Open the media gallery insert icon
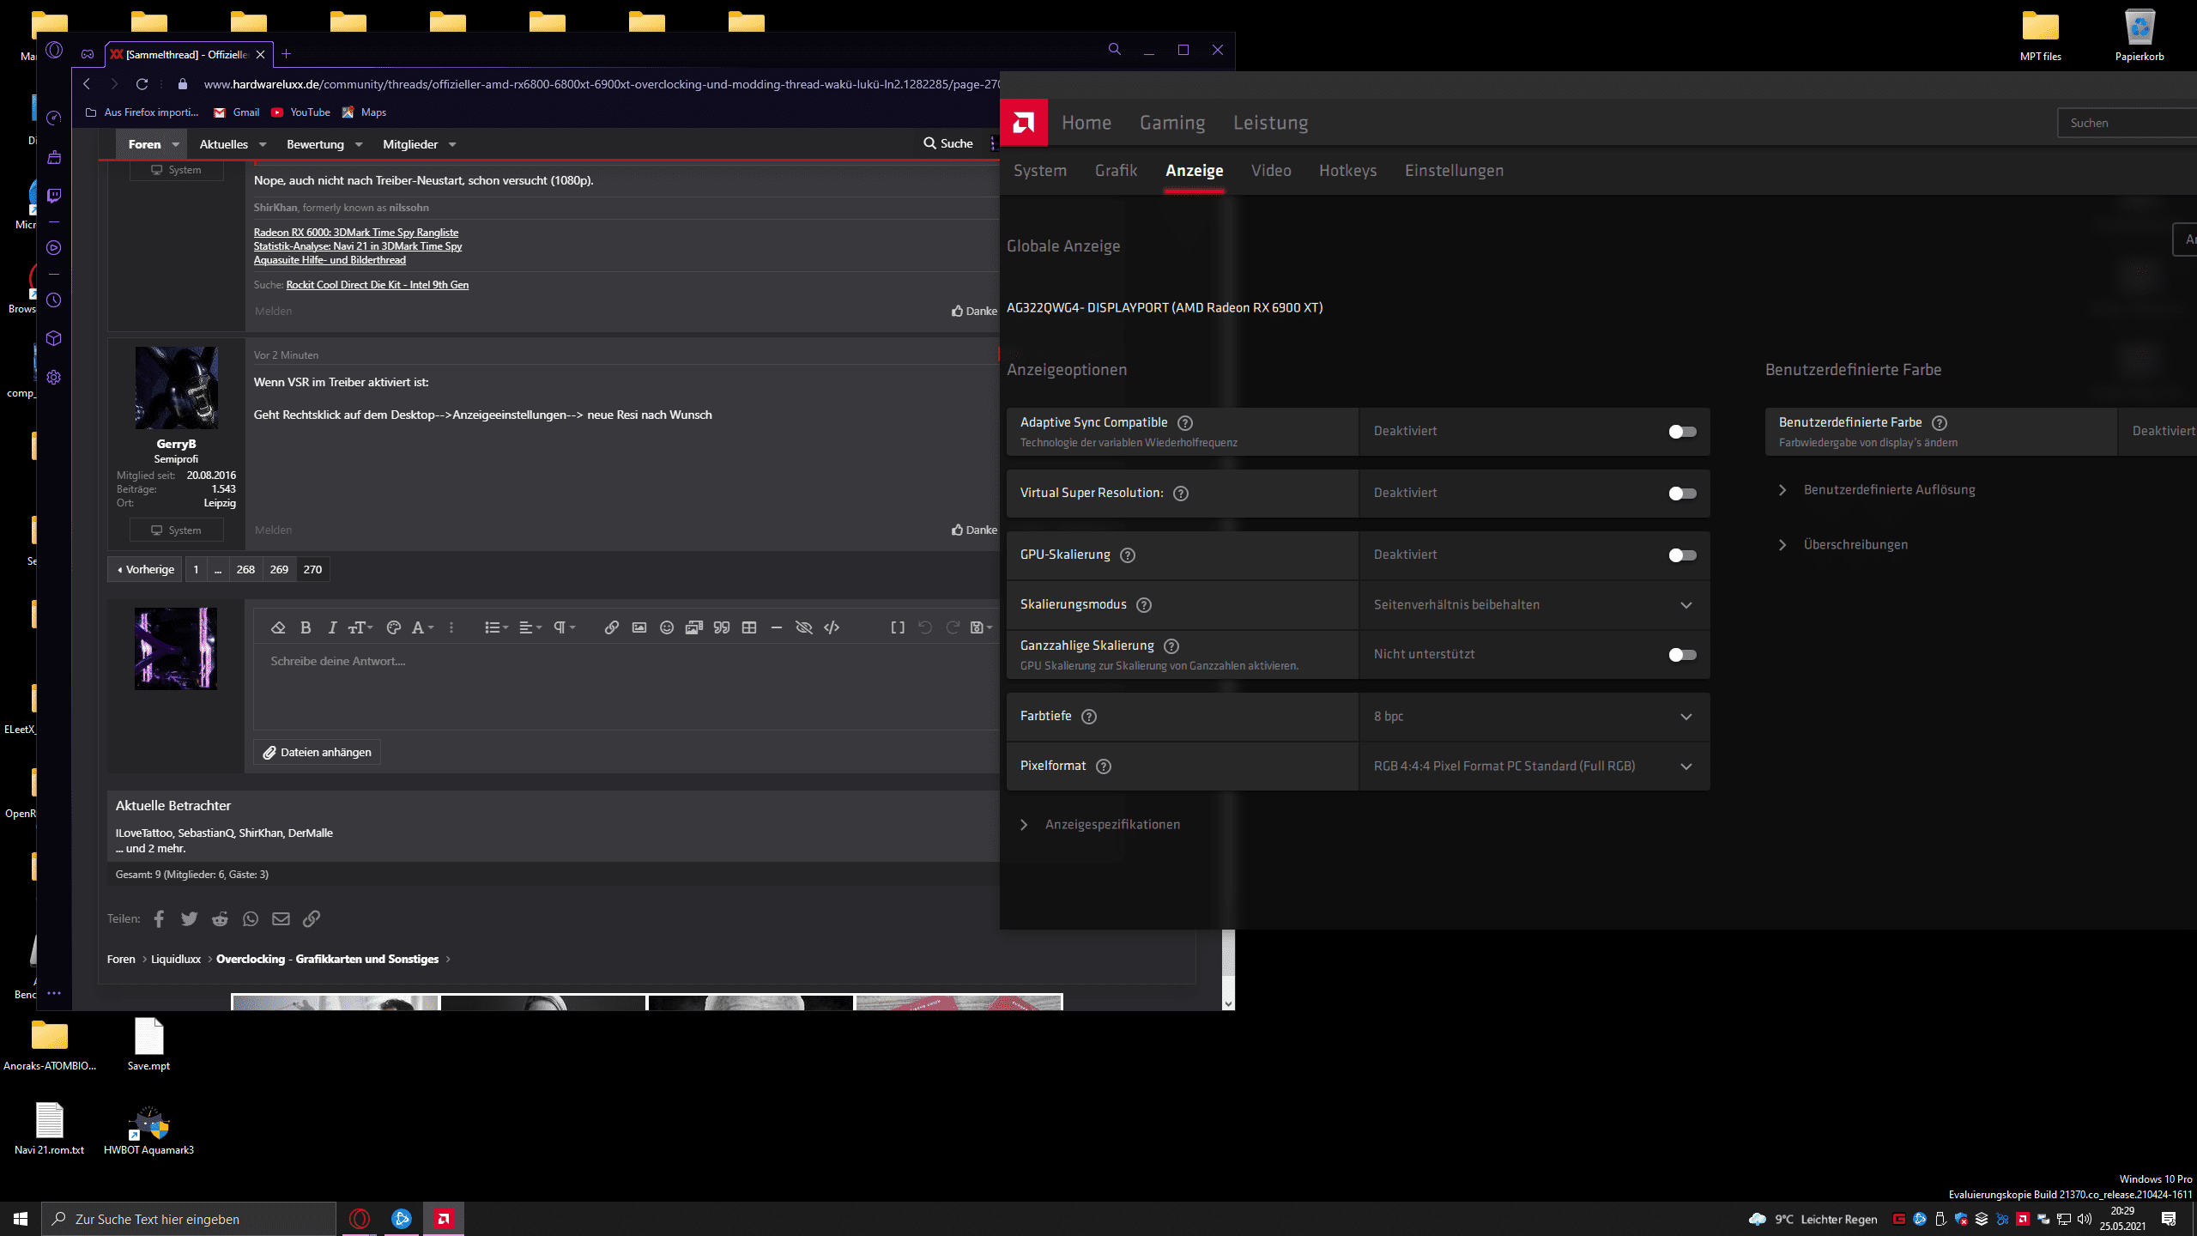The width and height of the screenshot is (2197, 1236). (694, 627)
